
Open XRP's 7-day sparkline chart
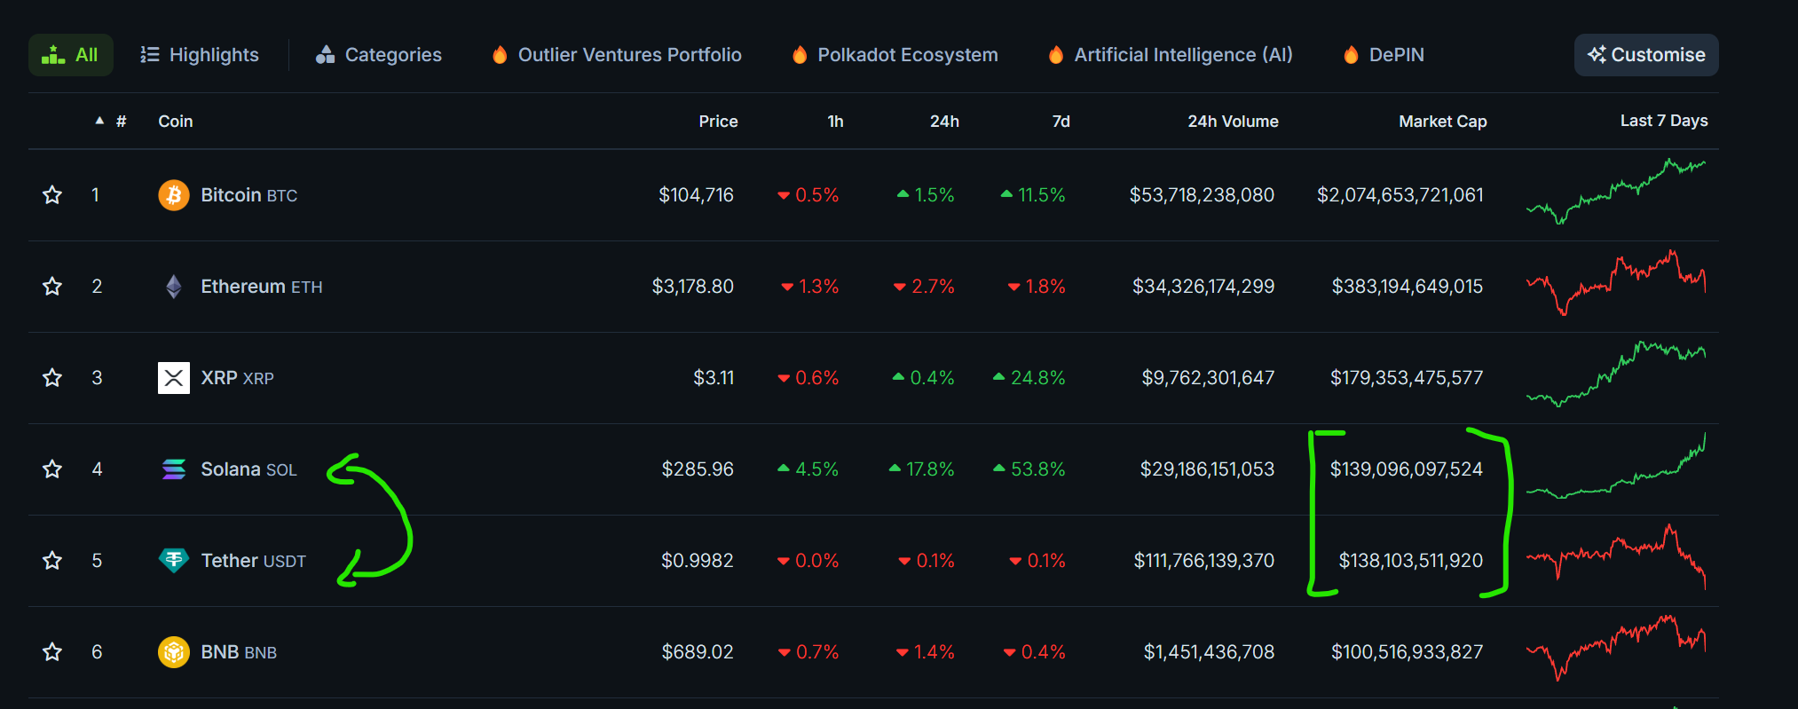(x=1616, y=374)
